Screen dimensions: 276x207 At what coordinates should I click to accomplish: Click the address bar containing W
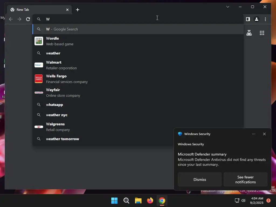(138, 19)
